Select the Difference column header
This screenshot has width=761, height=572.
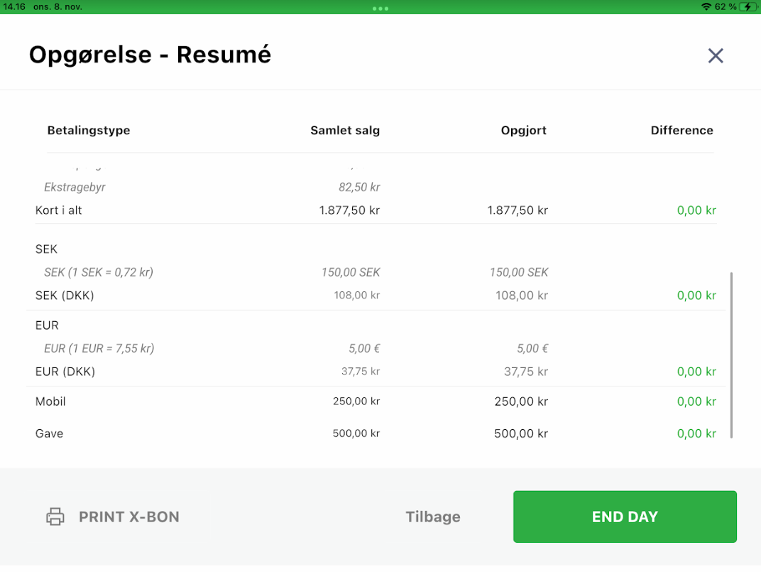tap(682, 130)
